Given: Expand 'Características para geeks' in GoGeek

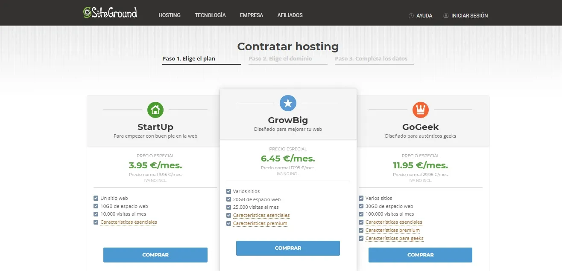Looking at the screenshot, I should click(394, 239).
